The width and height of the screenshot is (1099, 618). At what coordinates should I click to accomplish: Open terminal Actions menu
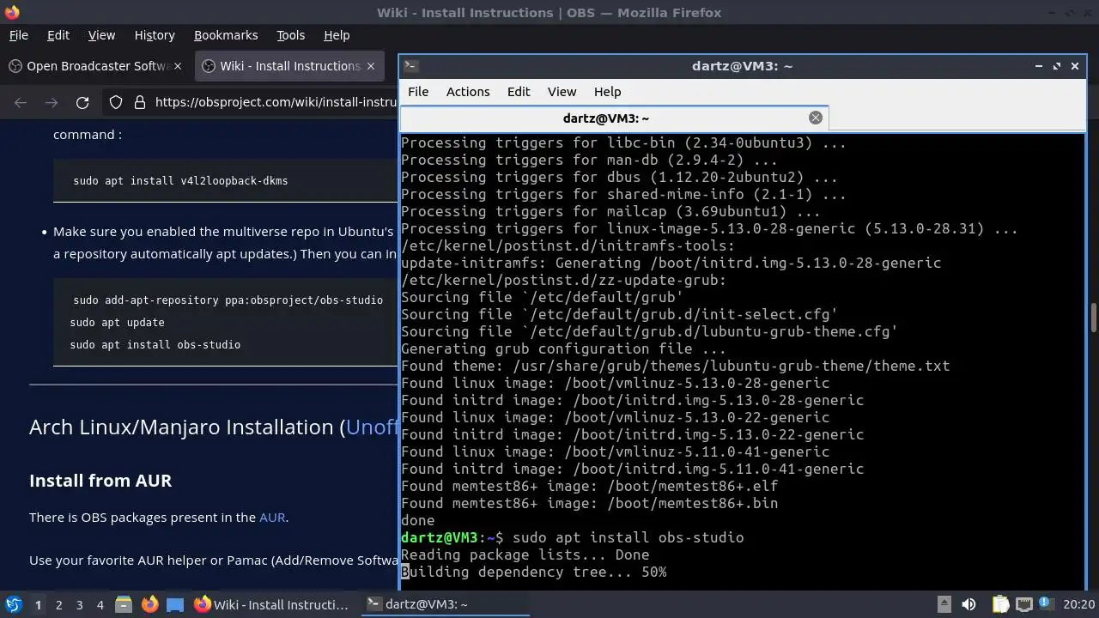468,92
